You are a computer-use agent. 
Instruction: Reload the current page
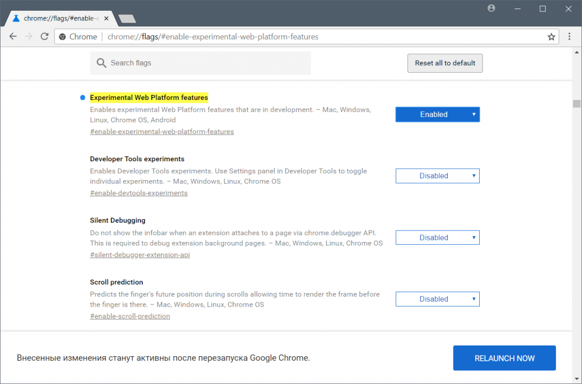point(44,37)
